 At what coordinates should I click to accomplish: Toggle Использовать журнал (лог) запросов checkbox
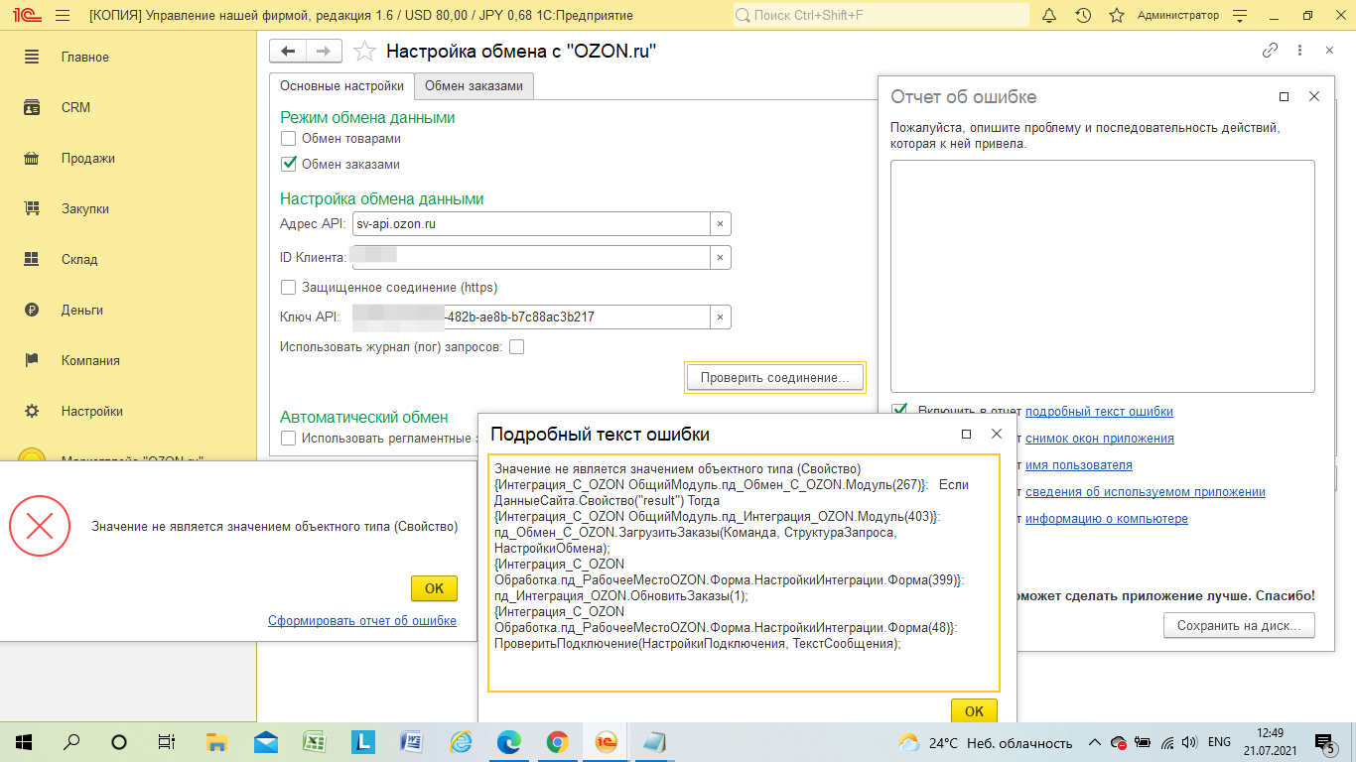[x=516, y=347]
